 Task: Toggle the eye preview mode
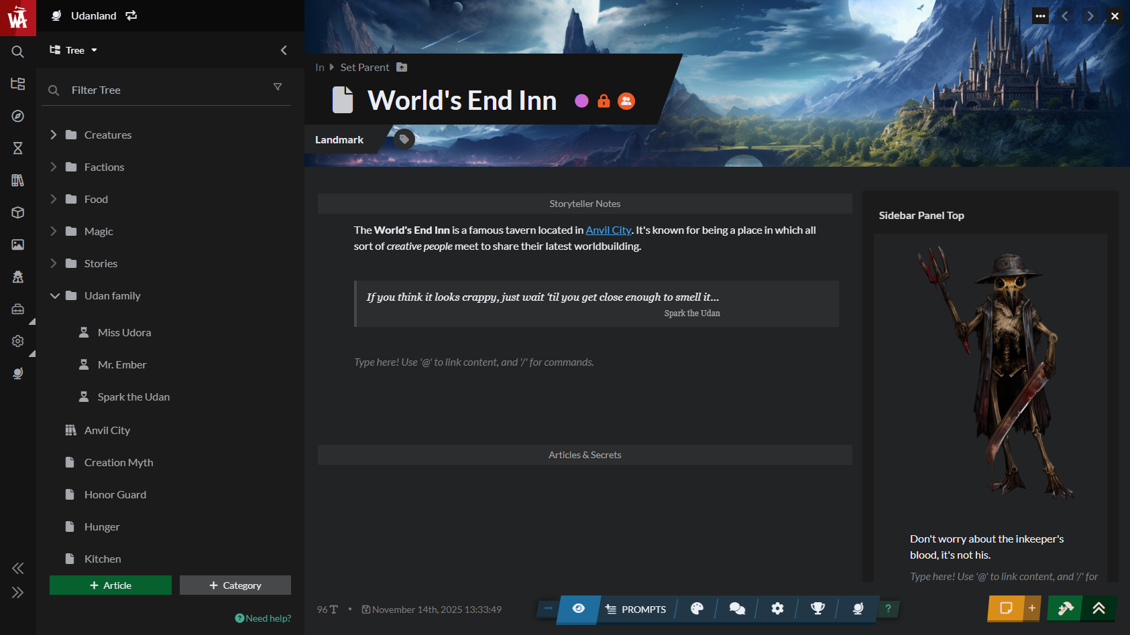coord(578,608)
